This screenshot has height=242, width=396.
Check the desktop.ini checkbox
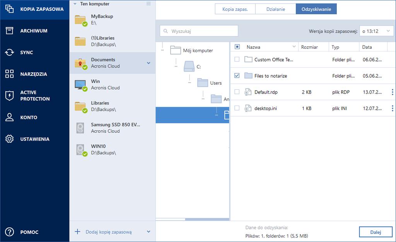click(x=237, y=108)
